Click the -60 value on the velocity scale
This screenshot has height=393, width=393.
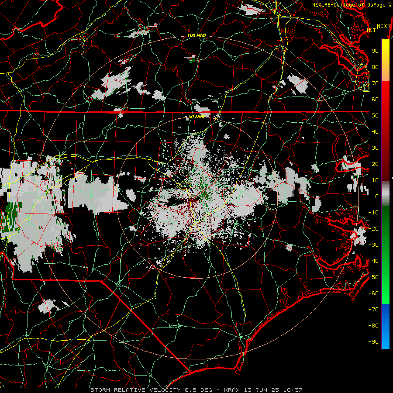coord(373,293)
